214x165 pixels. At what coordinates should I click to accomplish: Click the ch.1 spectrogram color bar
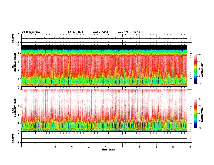(195, 69)
